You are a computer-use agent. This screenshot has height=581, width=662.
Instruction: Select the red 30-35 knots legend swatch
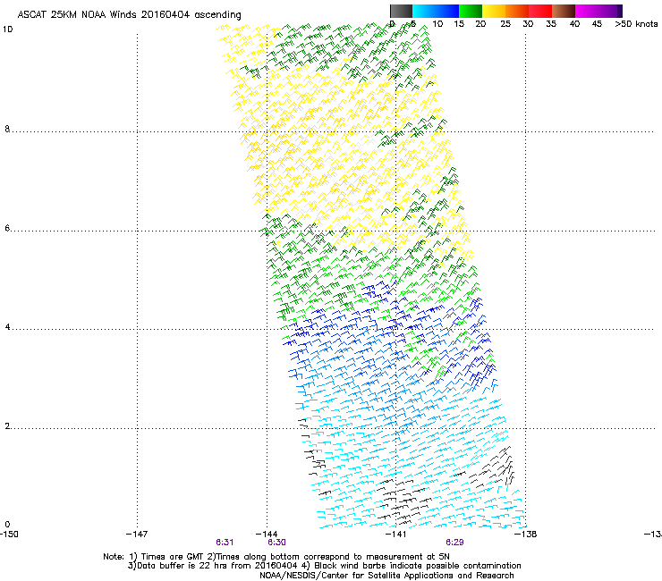tap(540, 11)
